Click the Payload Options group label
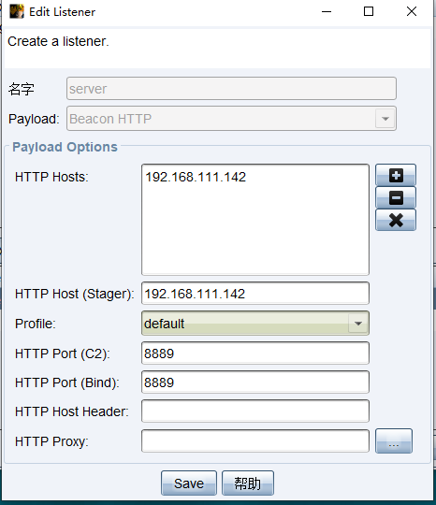 click(65, 147)
